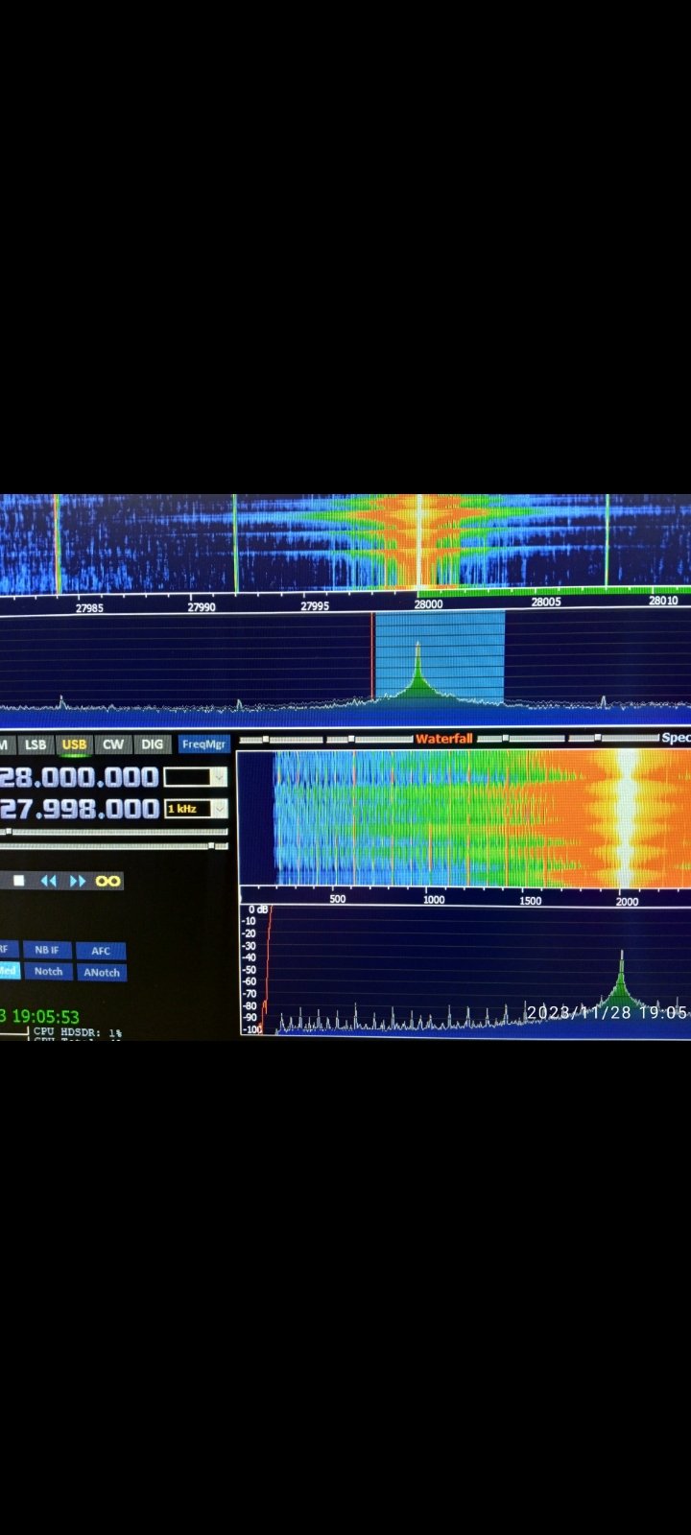The height and width of the screenshot is (1535, 691).
Task: Switch to LSB demodulation mode
Action: (x=36, y=744)
